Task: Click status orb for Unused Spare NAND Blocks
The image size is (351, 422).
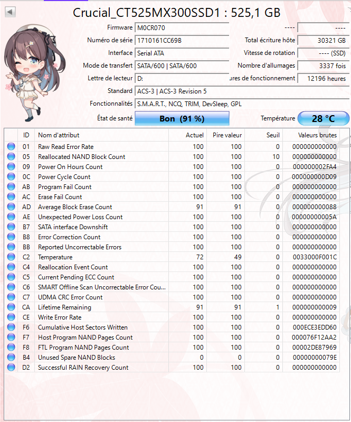Action: [x=11, y=358]
